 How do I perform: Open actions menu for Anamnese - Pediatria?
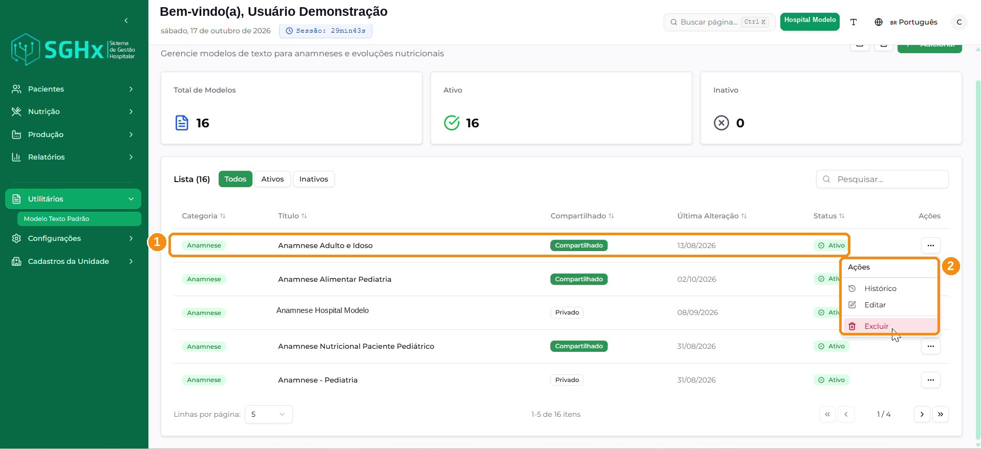[x=931, y=380]
